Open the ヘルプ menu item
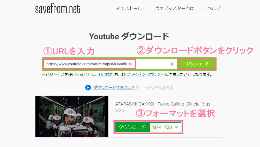Viewport: 260px width, 147px height. point(214,8)
